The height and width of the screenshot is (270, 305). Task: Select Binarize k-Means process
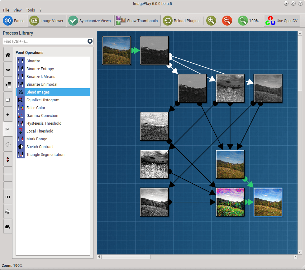click(x=53, y=76)
